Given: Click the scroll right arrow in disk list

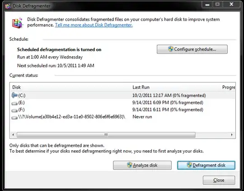Looking at the screenshot, I should [x=232, y=135].
